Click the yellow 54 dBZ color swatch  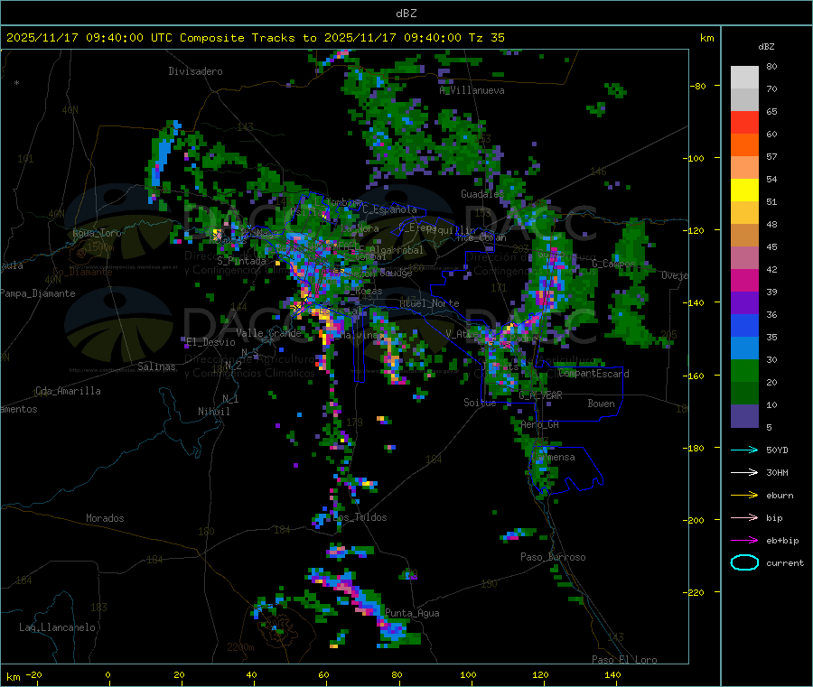tap(744, 190)
